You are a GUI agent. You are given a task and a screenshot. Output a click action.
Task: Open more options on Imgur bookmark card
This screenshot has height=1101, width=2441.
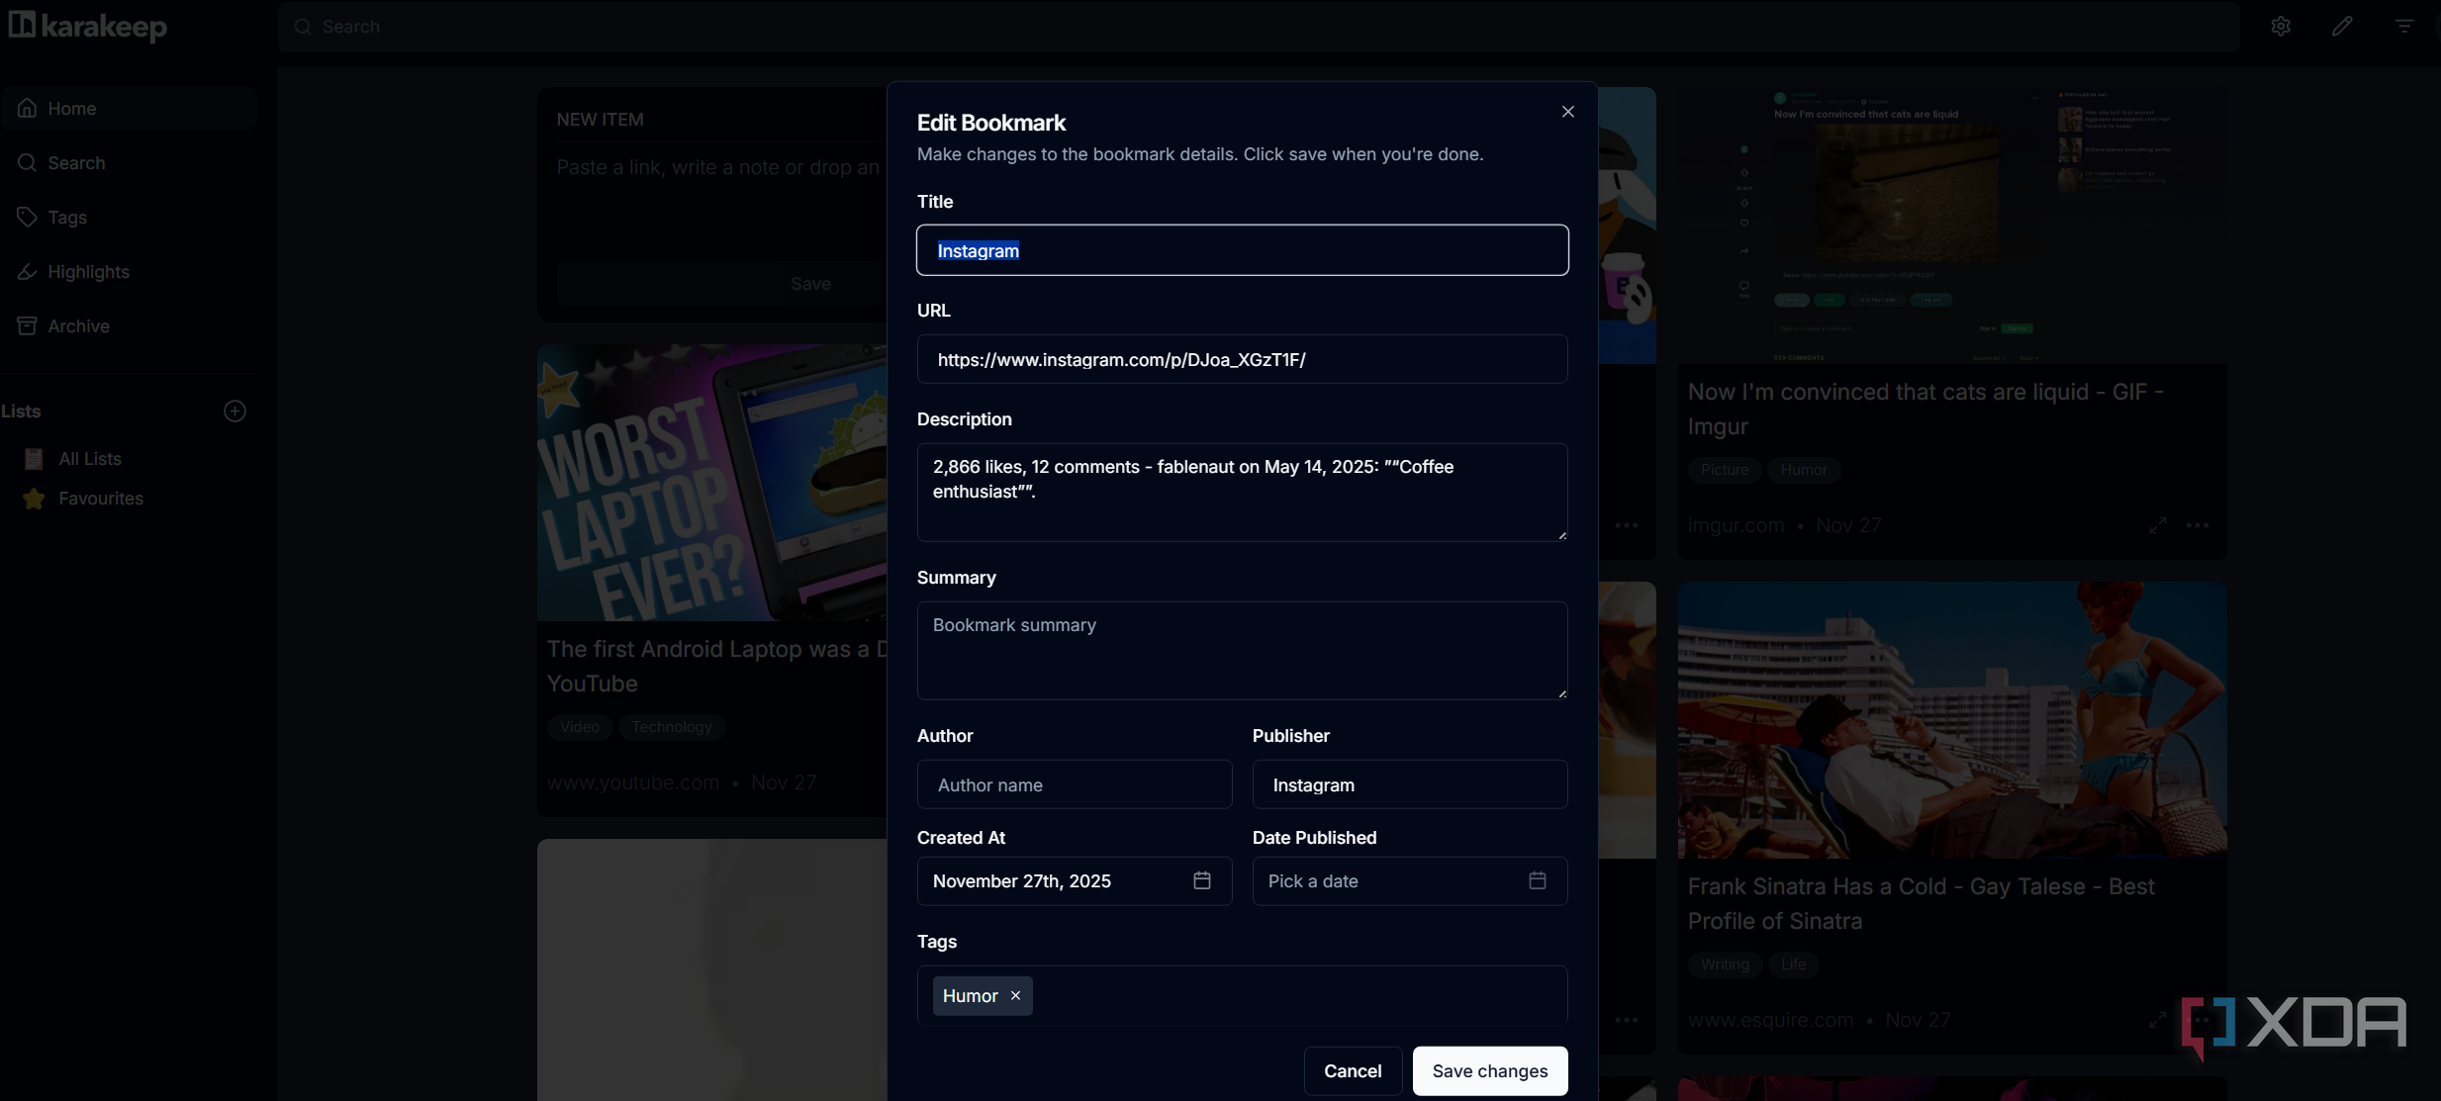2198,525
